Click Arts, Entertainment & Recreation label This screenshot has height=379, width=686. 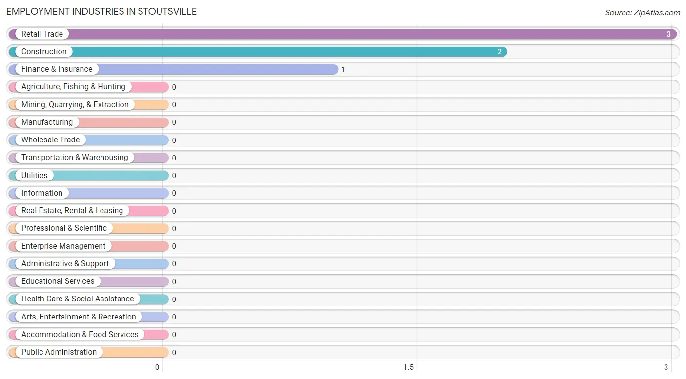click(79, 317)
